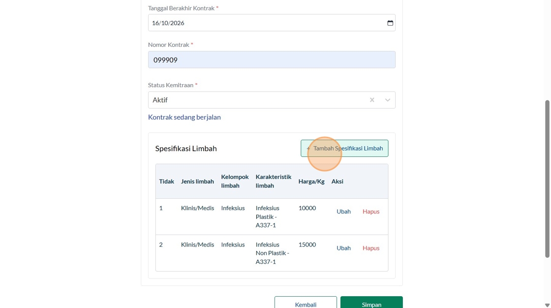Screen dimensions: 551x308
Task: Click the Harga/Kg column header
Action: (311, 182)
